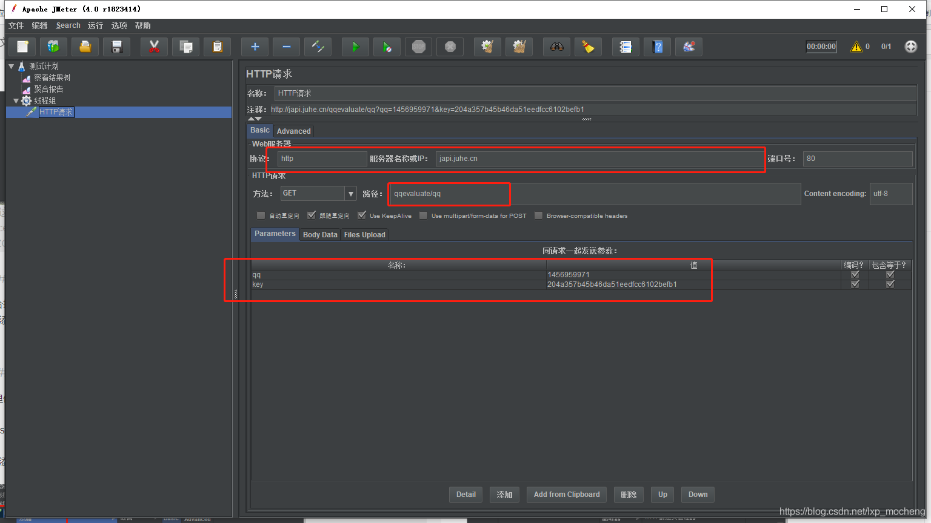Select HTTP请求 in the tree

(x=56, y=112)
